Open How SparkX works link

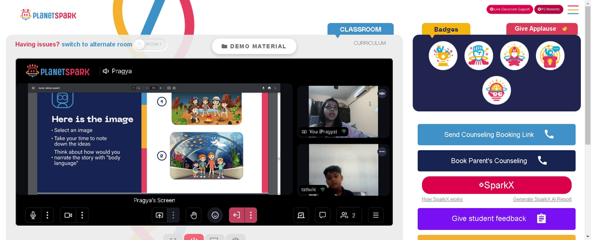pyautogui.click(x=442, y=199)
